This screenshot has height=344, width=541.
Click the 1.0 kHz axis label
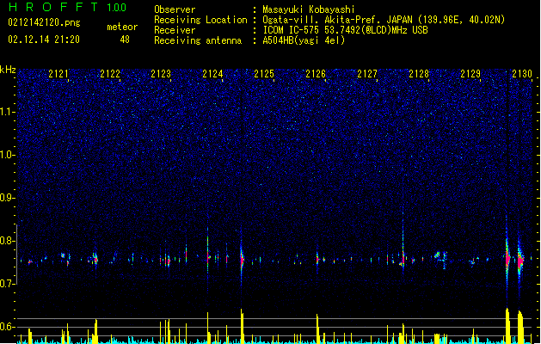(7, 155)
